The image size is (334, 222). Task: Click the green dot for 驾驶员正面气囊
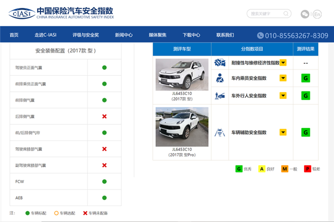click(x=104, y=68)
